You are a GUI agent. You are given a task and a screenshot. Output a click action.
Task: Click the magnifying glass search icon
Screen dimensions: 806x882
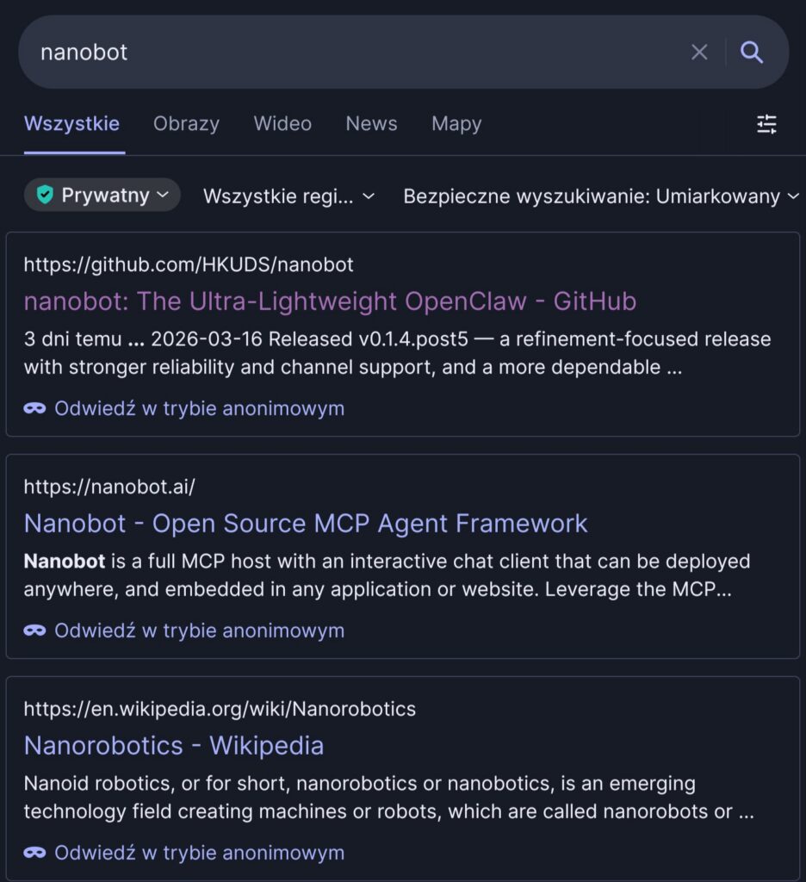[x=752, y=53]
